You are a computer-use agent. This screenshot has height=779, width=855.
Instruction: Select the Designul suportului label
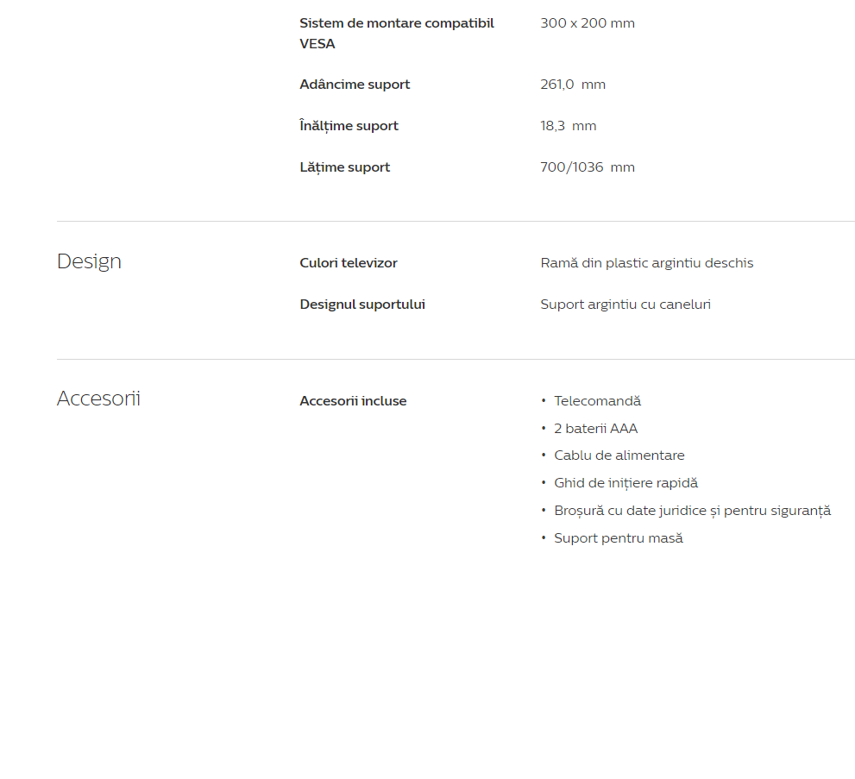pos(362,305)
